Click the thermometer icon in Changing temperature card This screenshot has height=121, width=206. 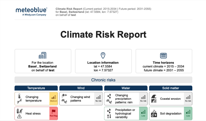[19, 96]
